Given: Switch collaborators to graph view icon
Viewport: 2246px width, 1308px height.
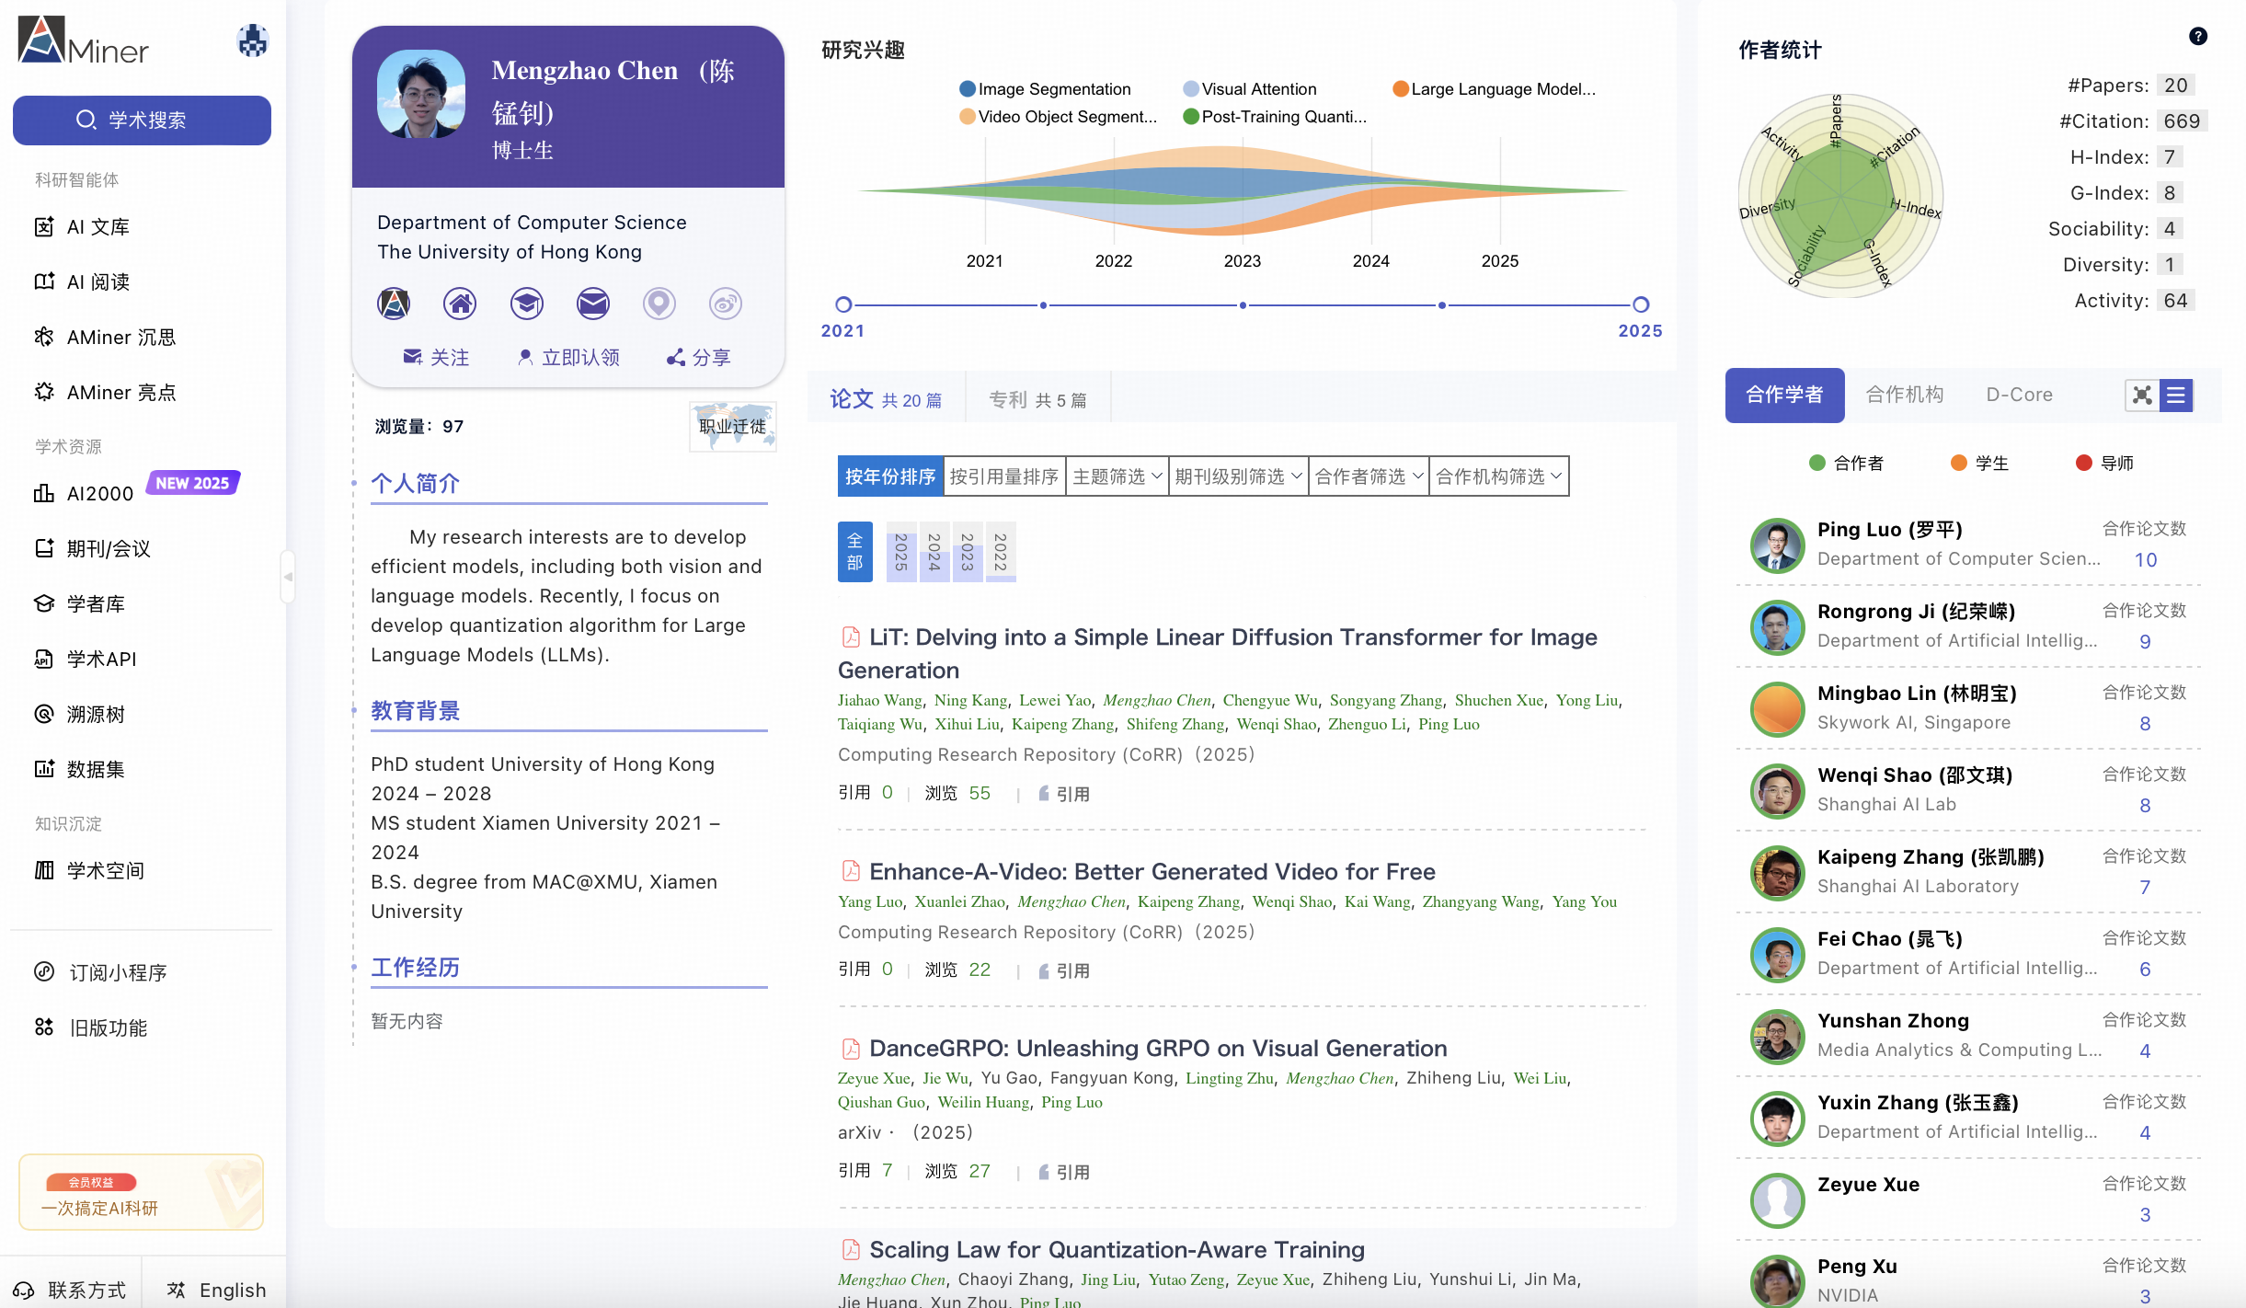Looking at the screenshot, I should [2142, 396].
